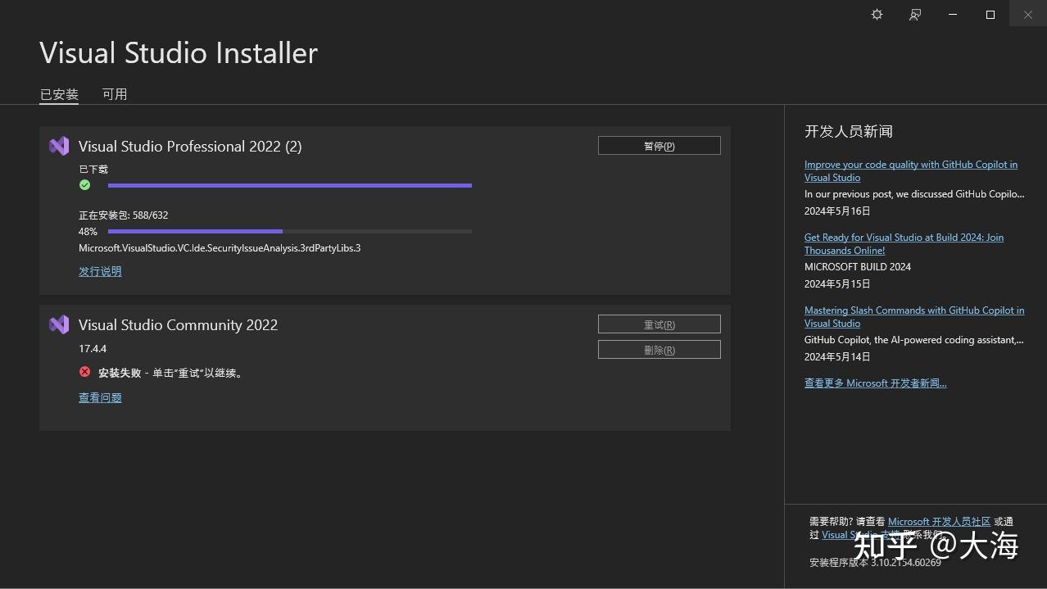Minimize the installer window

click(952, 15)
